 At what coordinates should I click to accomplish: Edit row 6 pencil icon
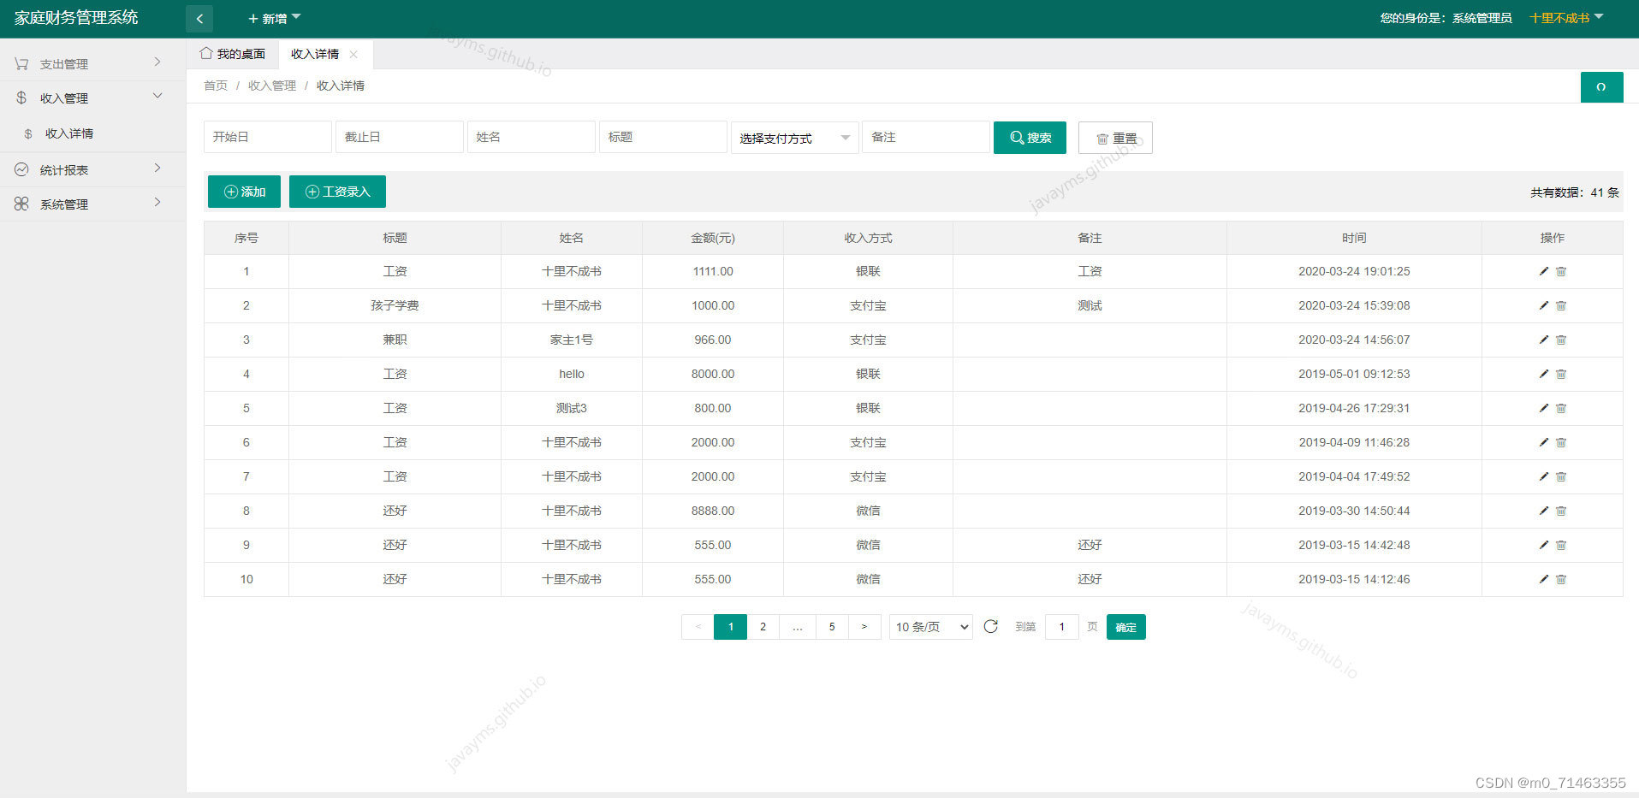[x=1543, y=442]
